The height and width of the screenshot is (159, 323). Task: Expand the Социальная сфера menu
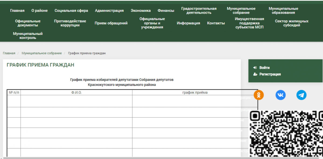point(71,11)
